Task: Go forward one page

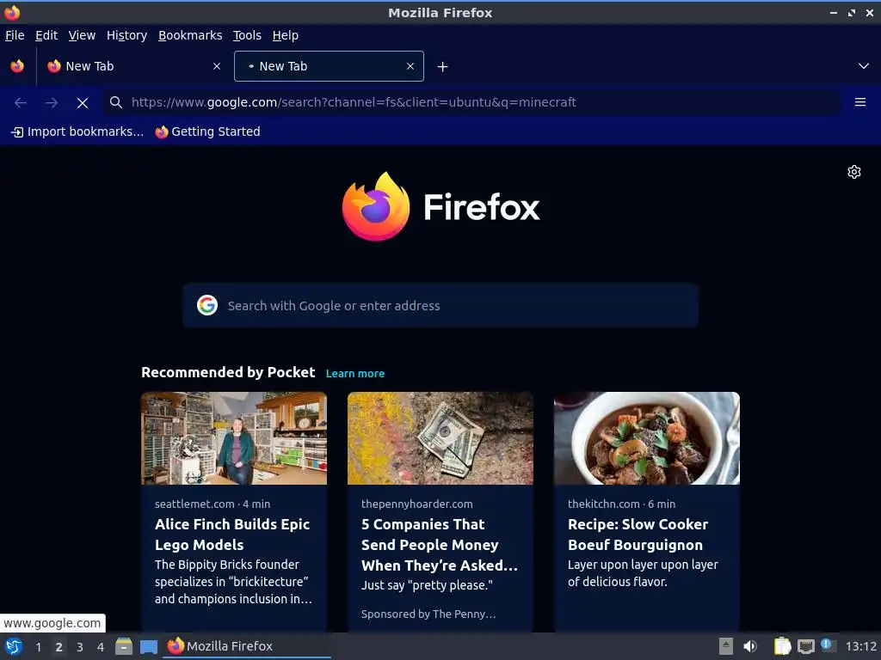Action: pos(52,102)
